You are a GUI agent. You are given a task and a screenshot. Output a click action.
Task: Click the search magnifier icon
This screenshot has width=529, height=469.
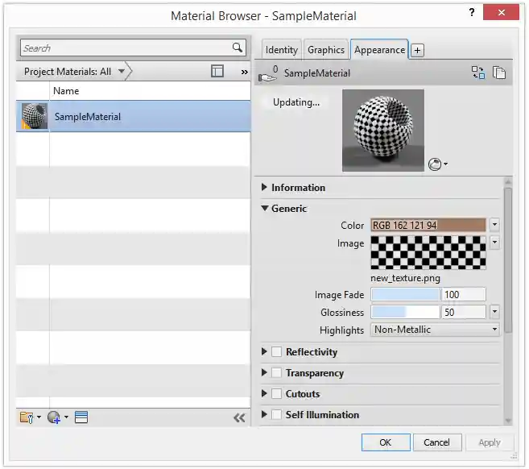tap(237, 48)
